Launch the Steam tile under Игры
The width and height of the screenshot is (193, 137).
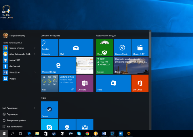point(49,110)
